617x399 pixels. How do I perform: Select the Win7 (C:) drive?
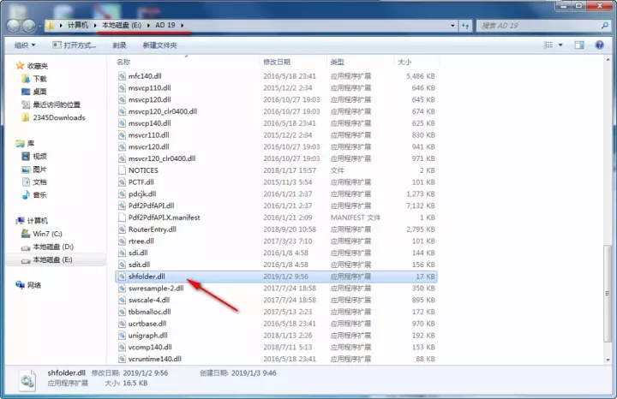tap(48, 233)
